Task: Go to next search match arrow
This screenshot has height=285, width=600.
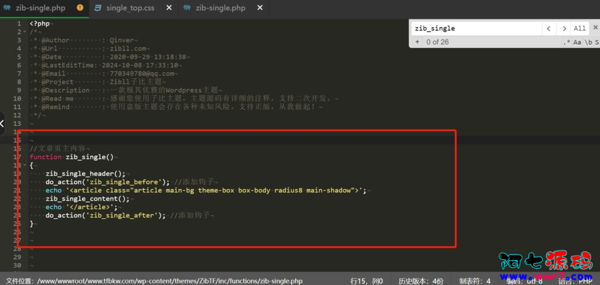Action: (564, 28)
